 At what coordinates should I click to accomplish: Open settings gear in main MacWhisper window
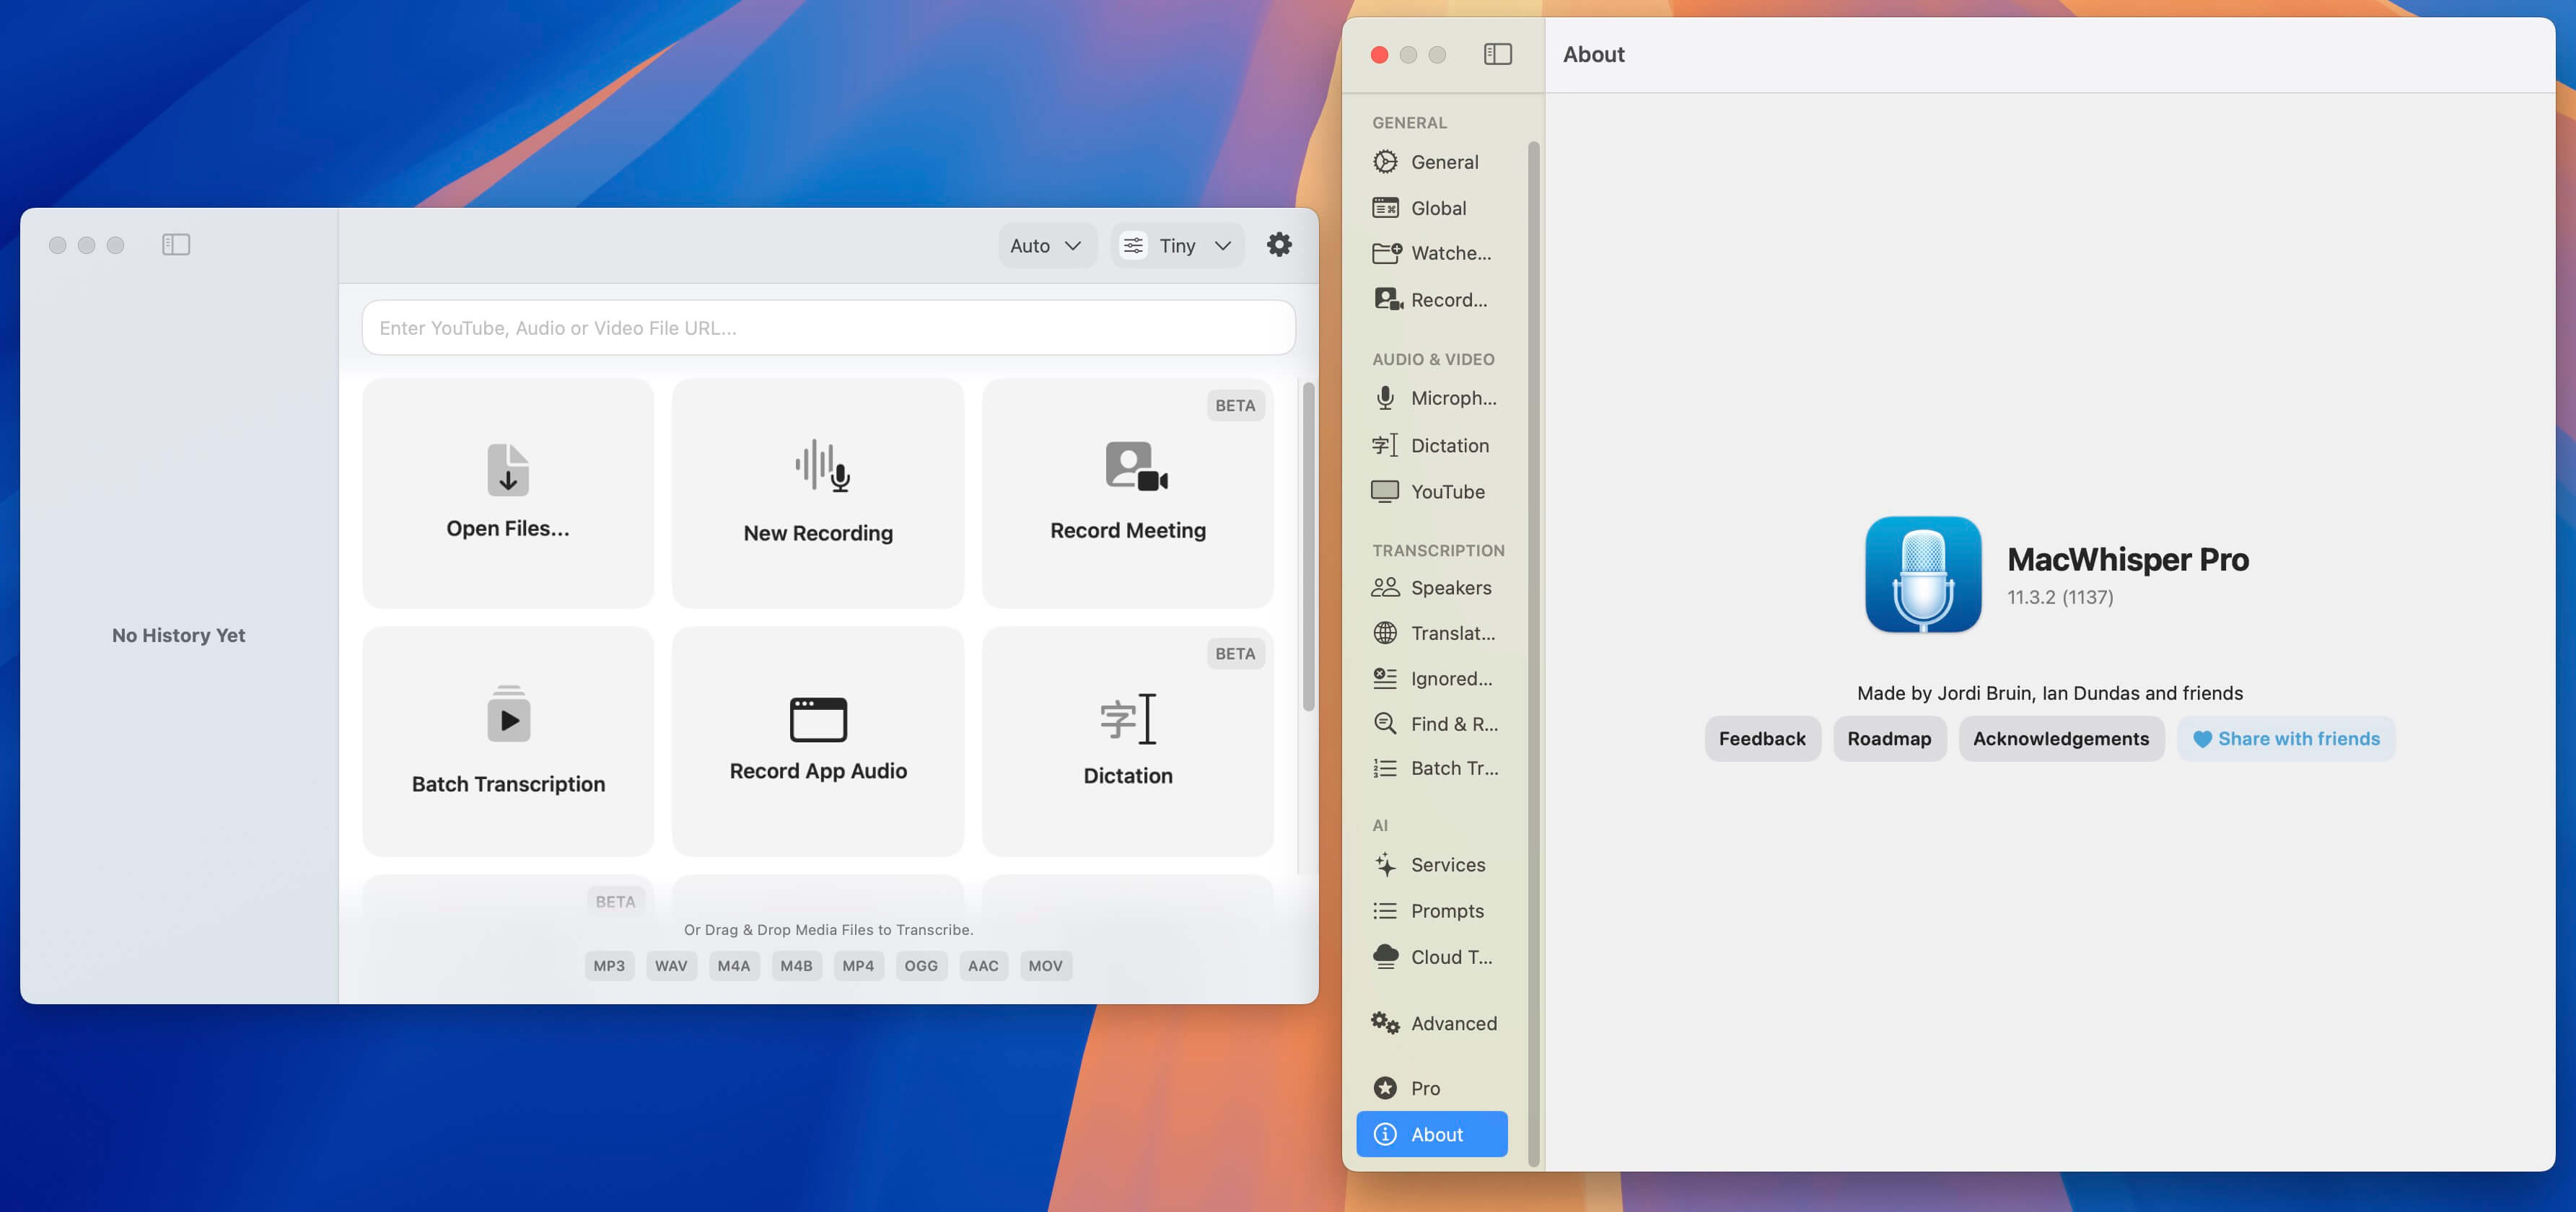pos(1279,245)
